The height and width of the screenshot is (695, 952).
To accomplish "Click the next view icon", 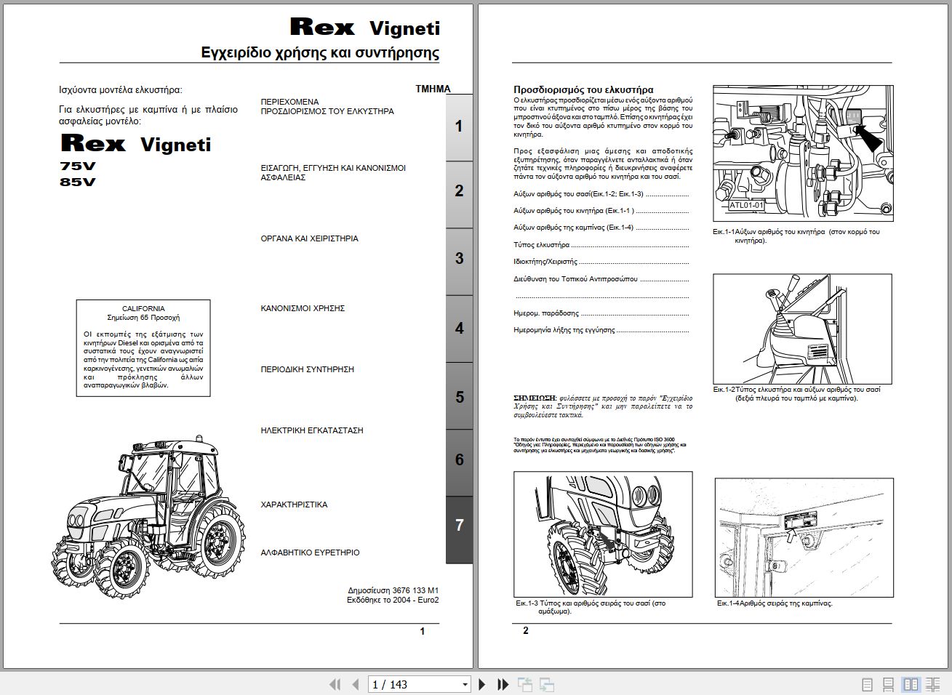I will click(547, 684).
